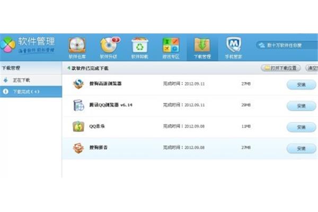Click the 下载完成 info circle icon
This screenshot has width=318, height=212.
pos(6,92)
